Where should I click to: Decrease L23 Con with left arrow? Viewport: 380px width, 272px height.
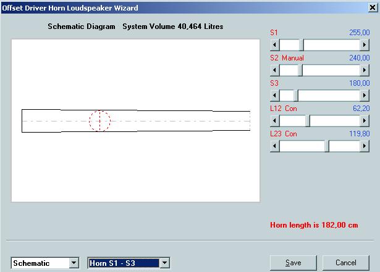(274, 146)
